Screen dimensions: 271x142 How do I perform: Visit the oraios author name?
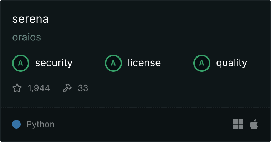tap(27, 37)
